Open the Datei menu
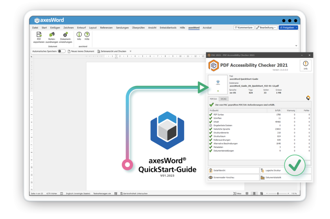Screen dimensions: 330x219 [x=35, y=27]
